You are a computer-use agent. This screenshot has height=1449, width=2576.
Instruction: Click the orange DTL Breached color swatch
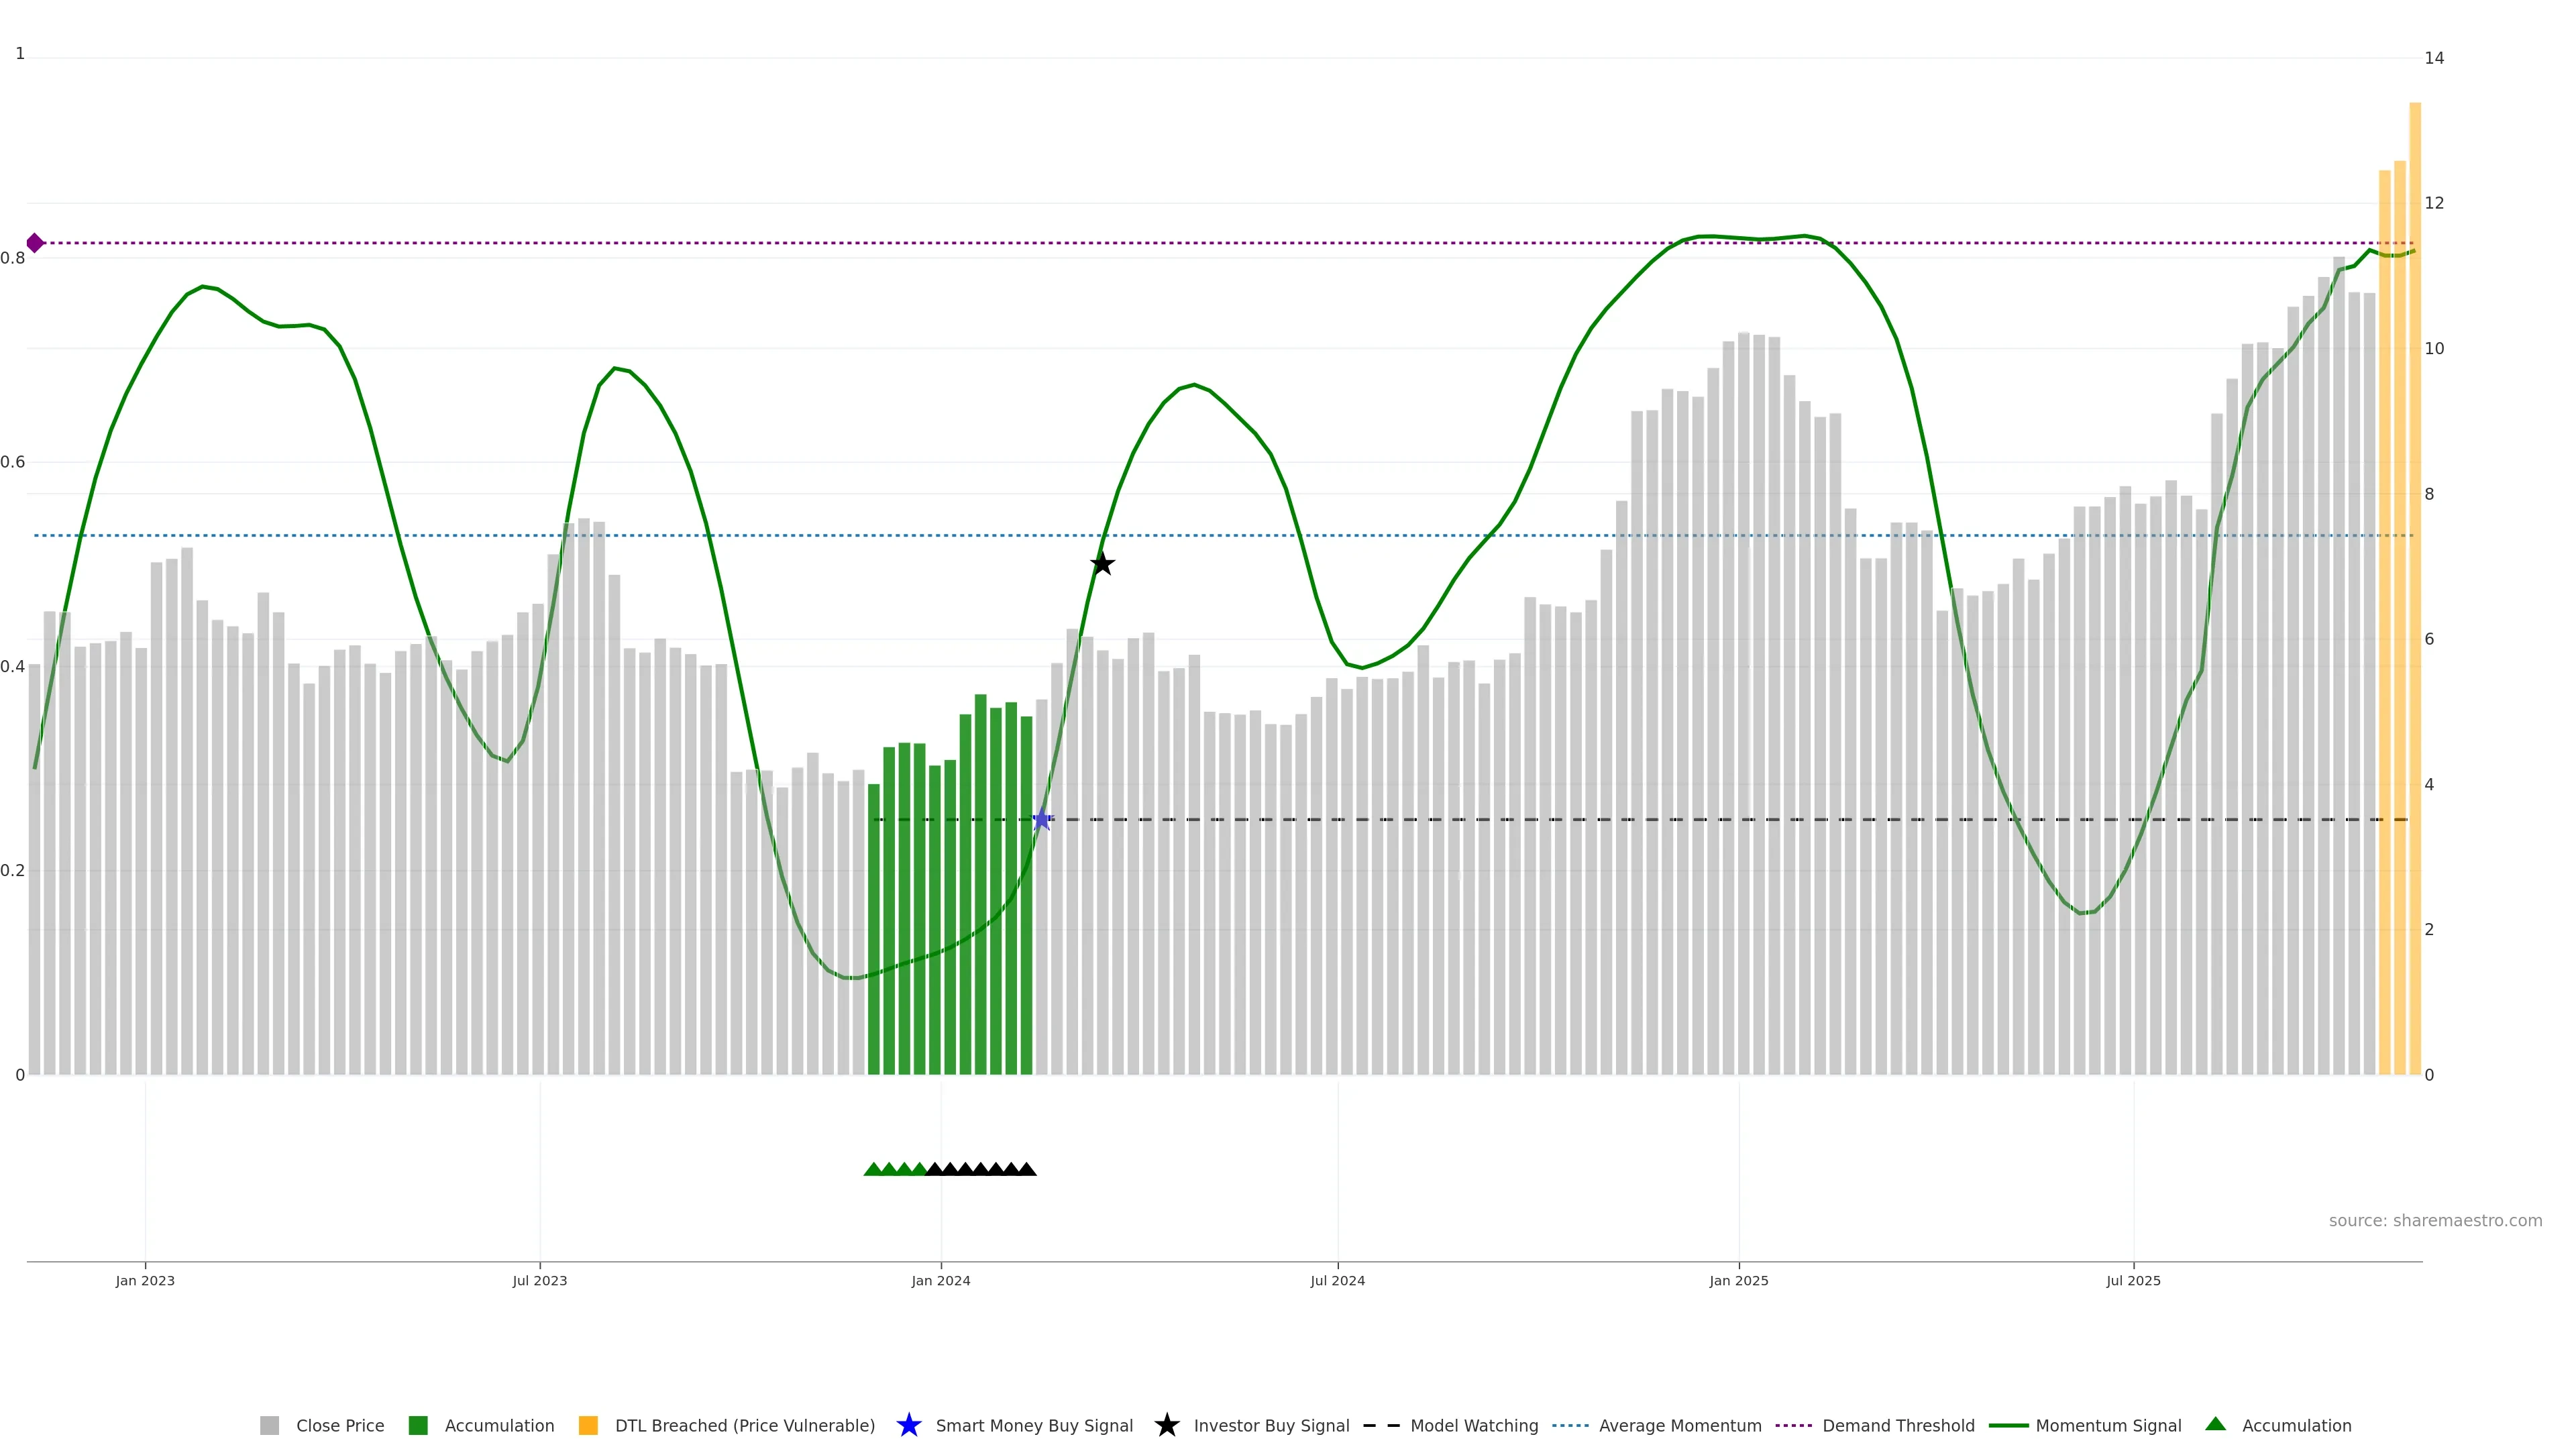click(588, 1426)
